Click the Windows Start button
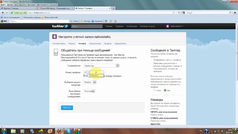238x134 pixels. [4, 131]
